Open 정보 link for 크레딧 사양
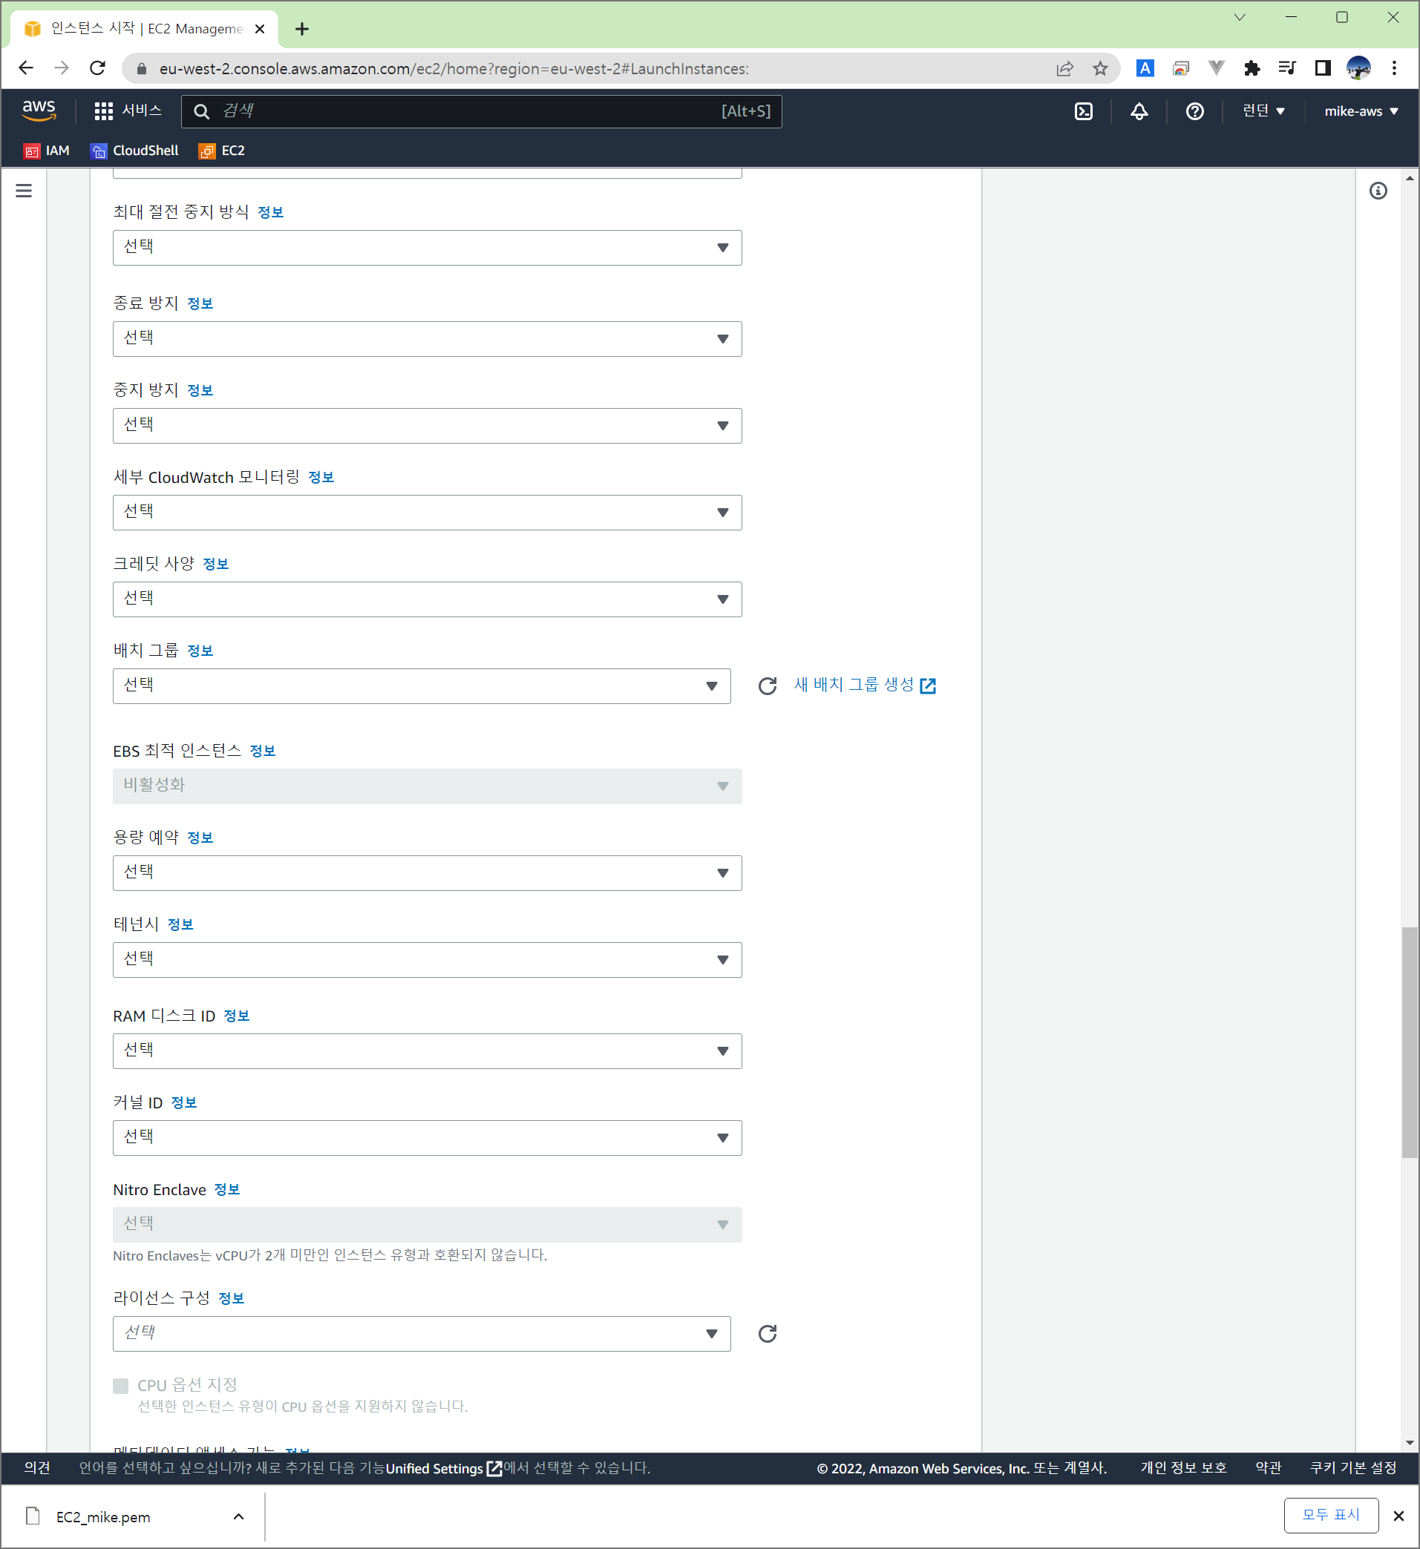1420x1549 pixels. (215, 564)
